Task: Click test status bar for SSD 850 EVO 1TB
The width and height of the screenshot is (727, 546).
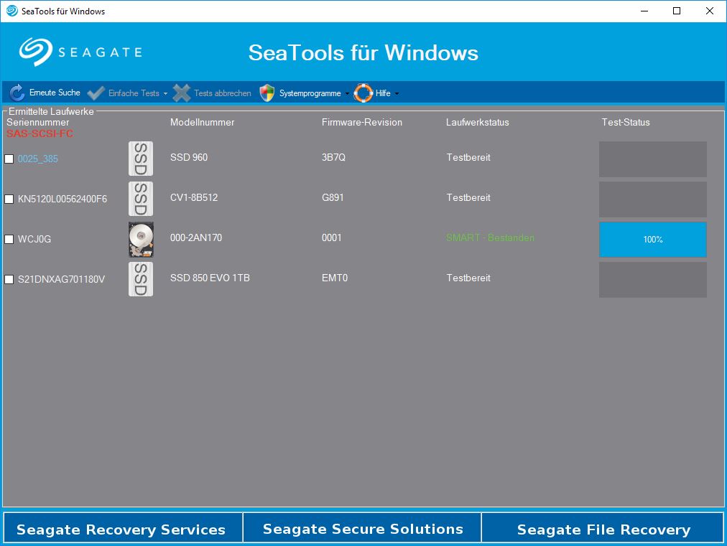Action: tap(653, 280)
